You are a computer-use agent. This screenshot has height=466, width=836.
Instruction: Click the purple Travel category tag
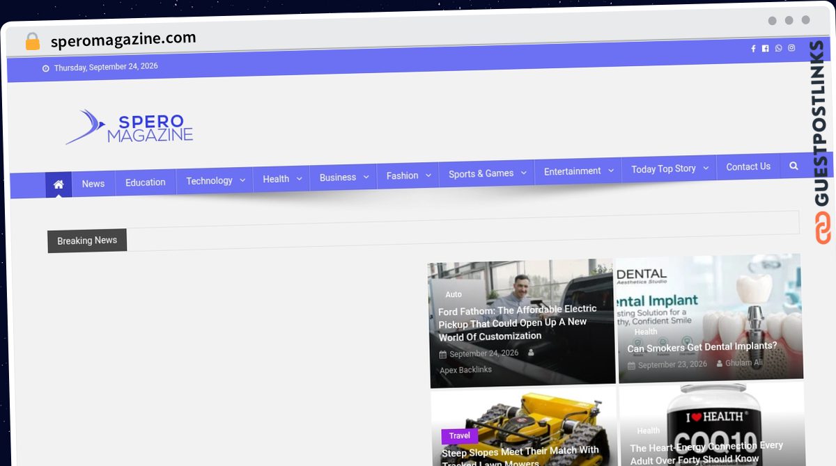[459, 436]
